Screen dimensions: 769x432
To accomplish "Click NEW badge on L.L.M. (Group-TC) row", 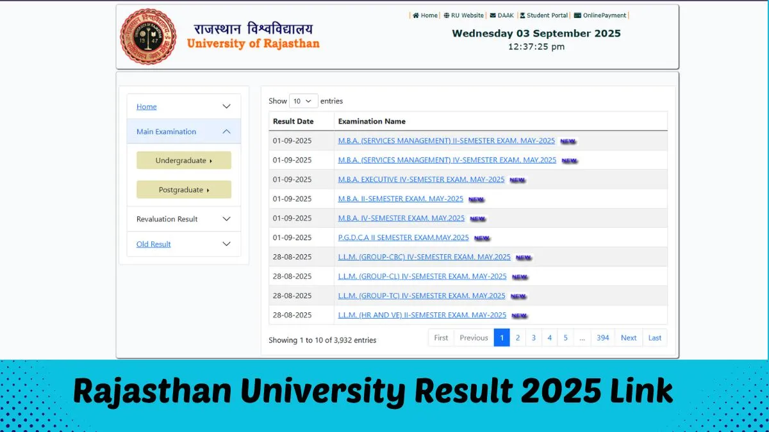I will coord(518,296).
